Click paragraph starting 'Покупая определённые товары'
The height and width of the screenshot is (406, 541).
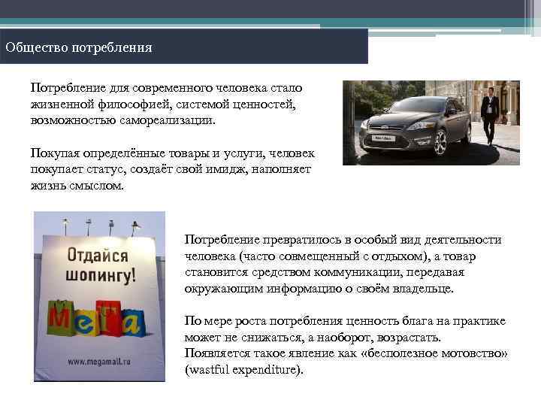point(172,169)
